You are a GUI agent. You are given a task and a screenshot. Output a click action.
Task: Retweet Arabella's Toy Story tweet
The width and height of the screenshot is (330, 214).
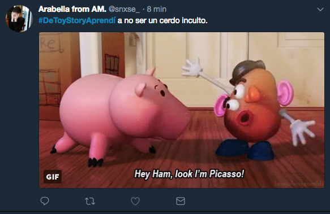click(x=90, y=201)
